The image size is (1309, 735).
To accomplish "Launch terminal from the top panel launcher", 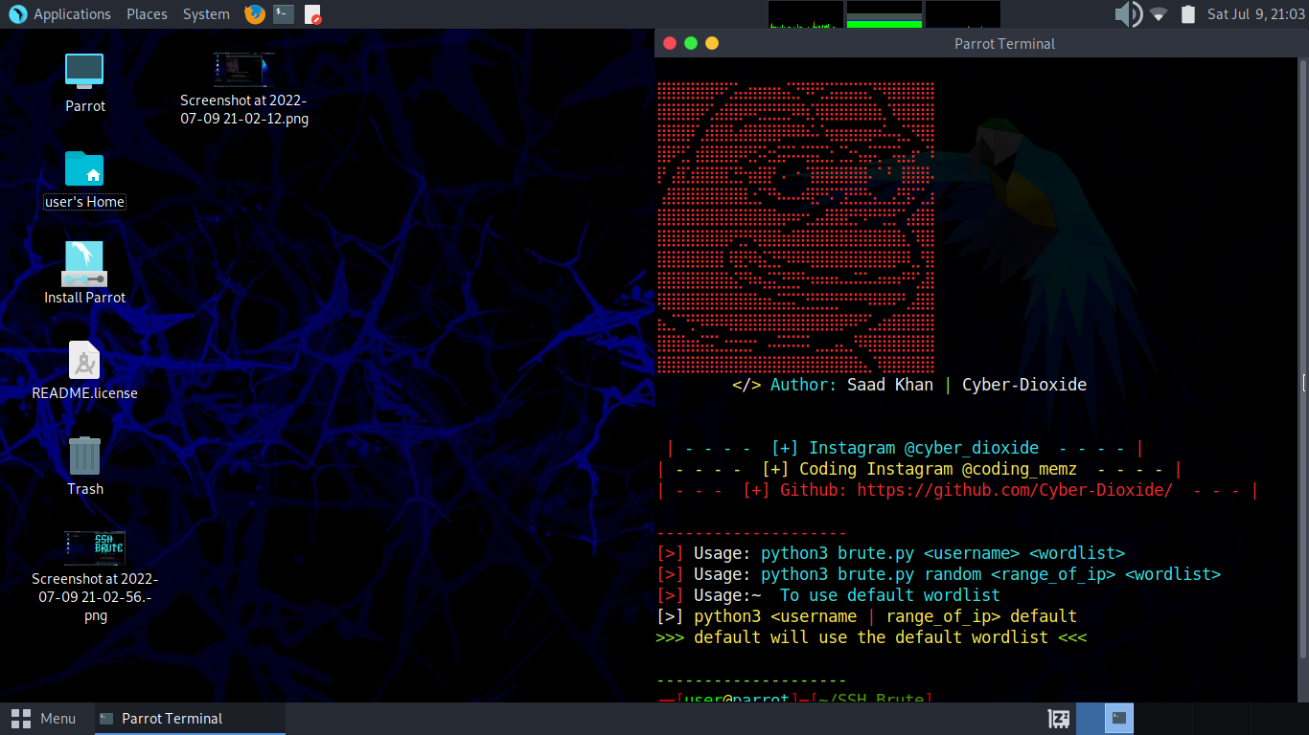I will pos(283,14).
